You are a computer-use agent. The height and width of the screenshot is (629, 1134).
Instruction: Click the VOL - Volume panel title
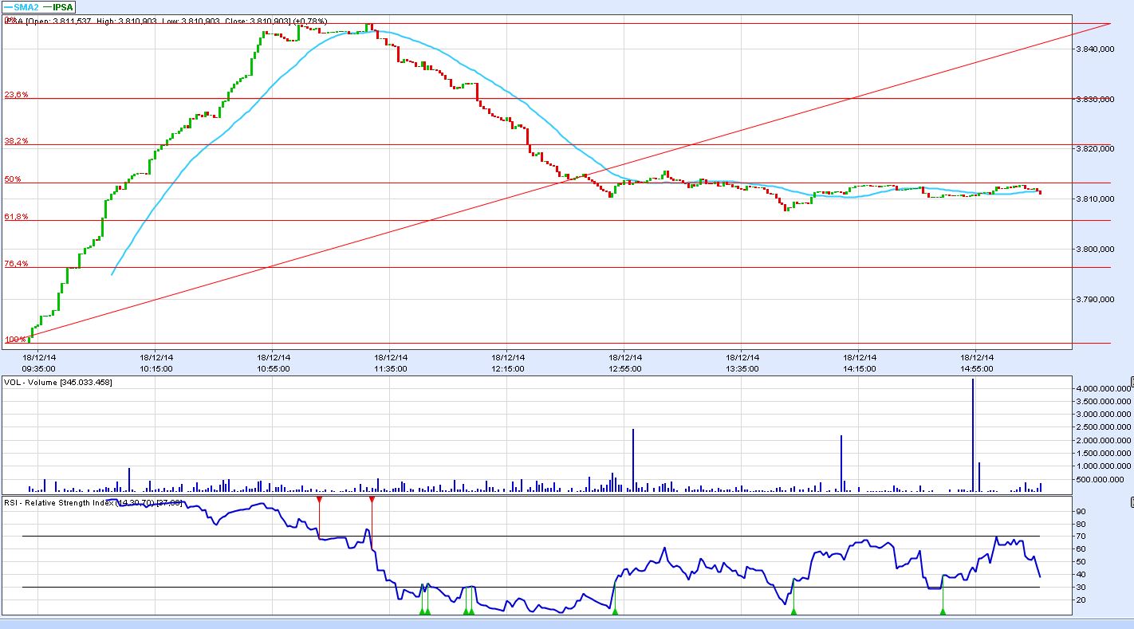pyautogui.click(x=58, y=383)
